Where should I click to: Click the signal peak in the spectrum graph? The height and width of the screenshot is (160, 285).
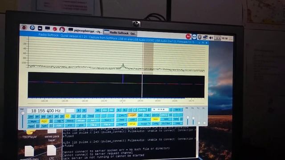pos(123,65)
